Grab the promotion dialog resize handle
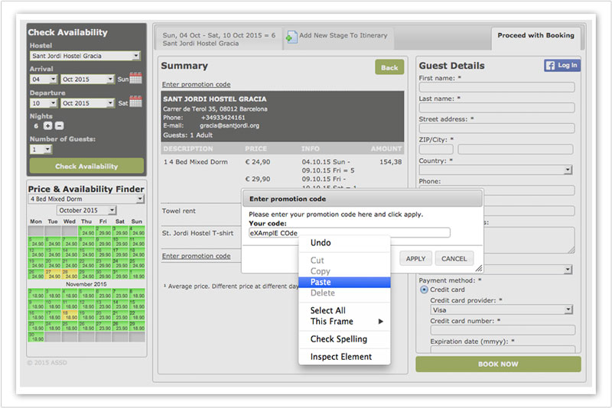 (479, 268)
